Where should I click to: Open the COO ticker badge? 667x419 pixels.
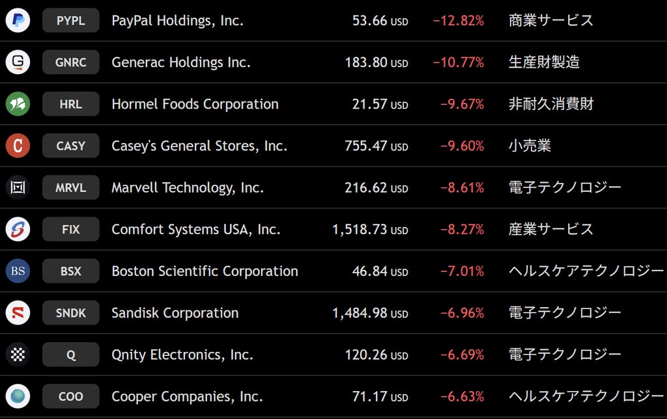click(70, 396)
